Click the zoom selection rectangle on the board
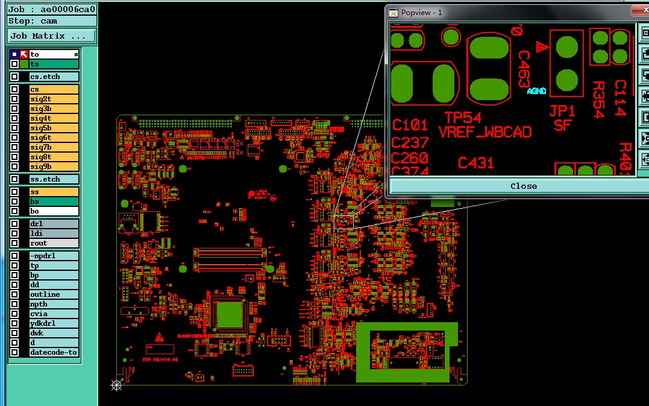The width and height of the screenshot is (649, 406). click(x=344, y=221)
